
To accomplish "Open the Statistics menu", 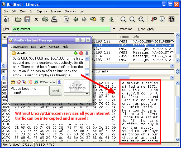I will coord(70,11).
